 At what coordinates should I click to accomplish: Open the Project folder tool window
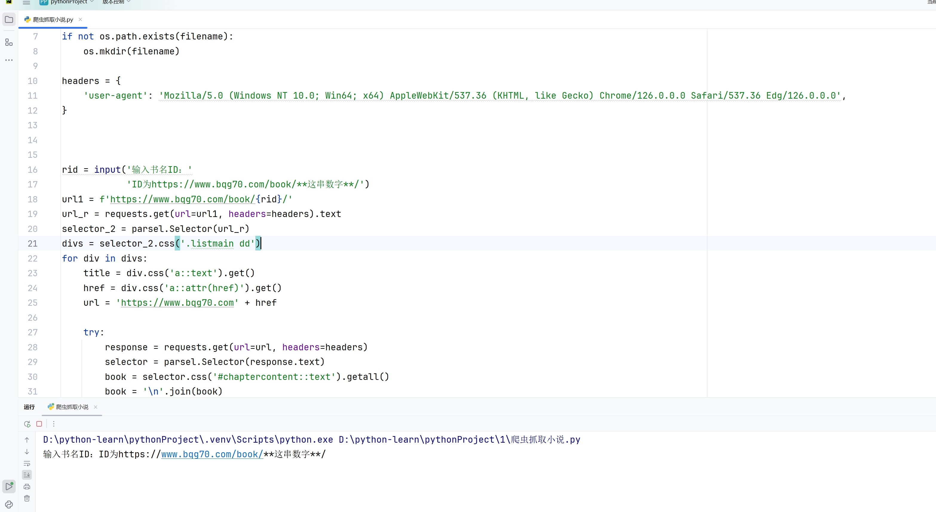[x=9, y=20]
